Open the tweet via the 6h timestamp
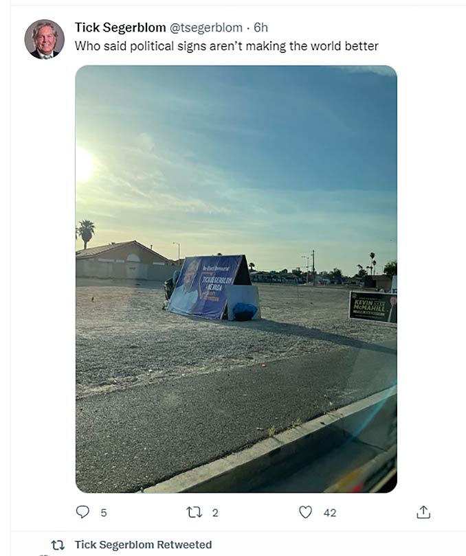This screenshot has height=556, width=466. [260, 27]
